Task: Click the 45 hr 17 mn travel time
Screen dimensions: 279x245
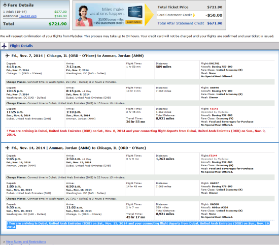Action: click(x=135, y=217)
